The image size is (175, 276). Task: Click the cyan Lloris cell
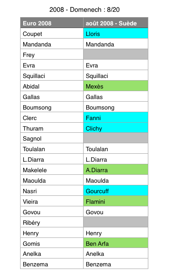point(115,33)
